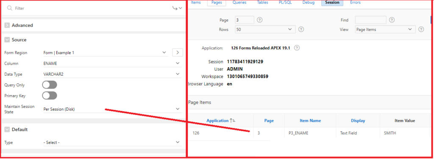Image resolution: width=434 pixels, height=159 pixels.
Task: Click the help icon beside Rows dropdown
Action: point(301,29)
